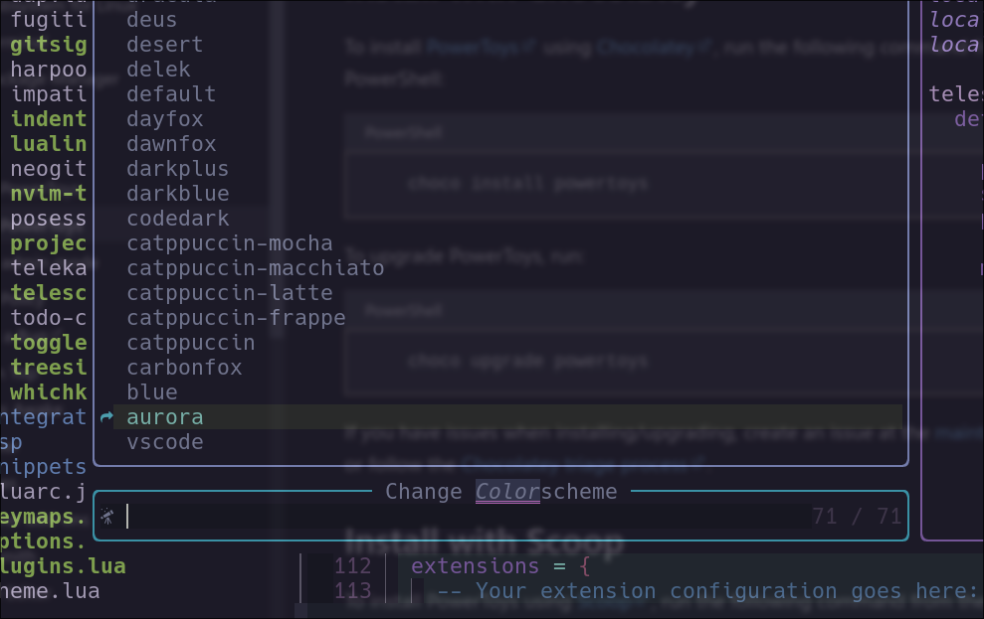
Task: Pick catppuccin-mocha from the list
Action: [230, 243]
